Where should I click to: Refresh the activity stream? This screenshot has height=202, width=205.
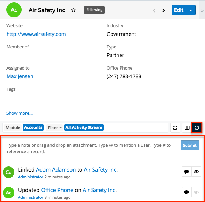[175, 128]
